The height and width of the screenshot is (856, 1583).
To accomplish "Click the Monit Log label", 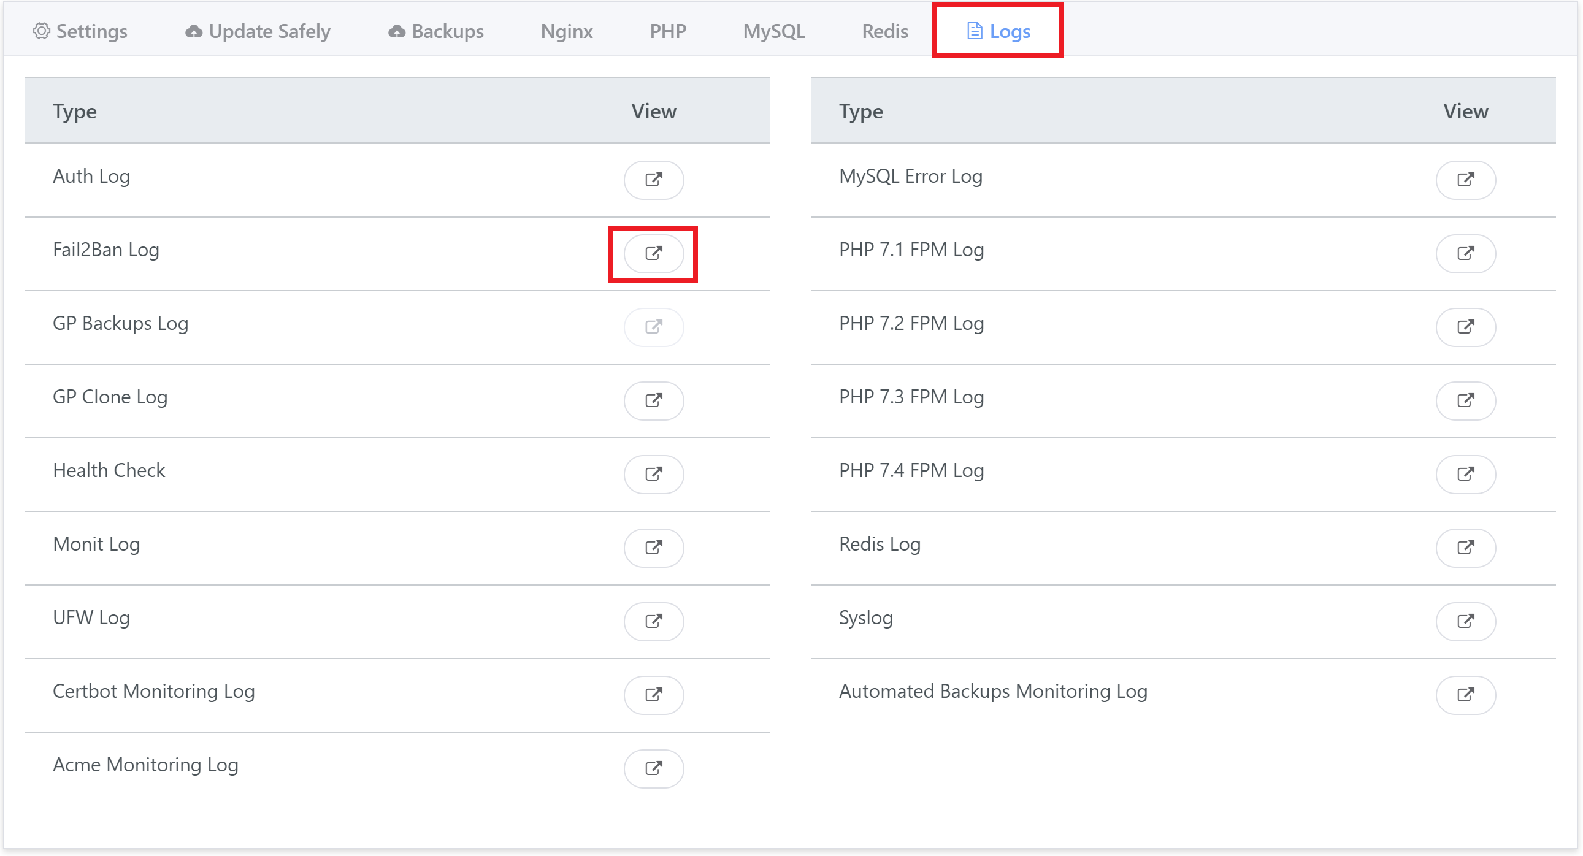I will (96, 545).
